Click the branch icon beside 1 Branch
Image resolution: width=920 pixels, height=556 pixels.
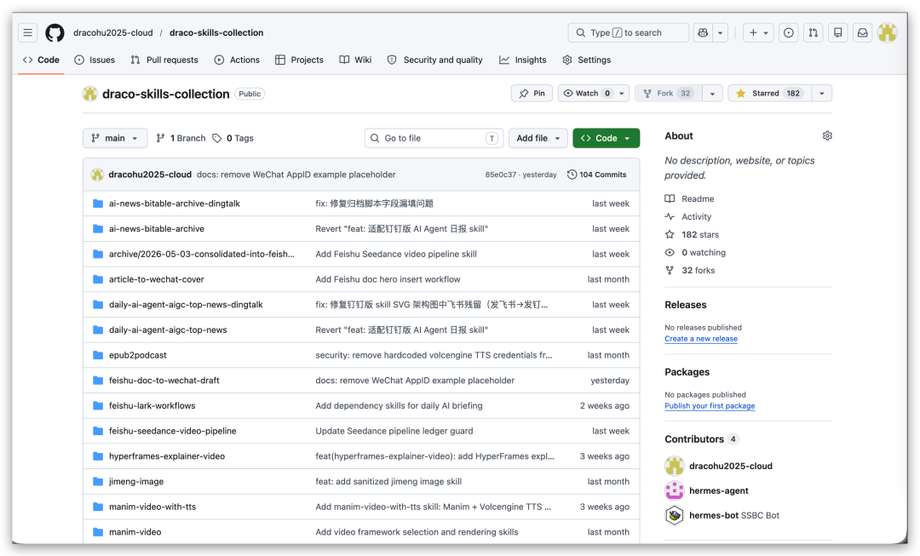(160, 139)
